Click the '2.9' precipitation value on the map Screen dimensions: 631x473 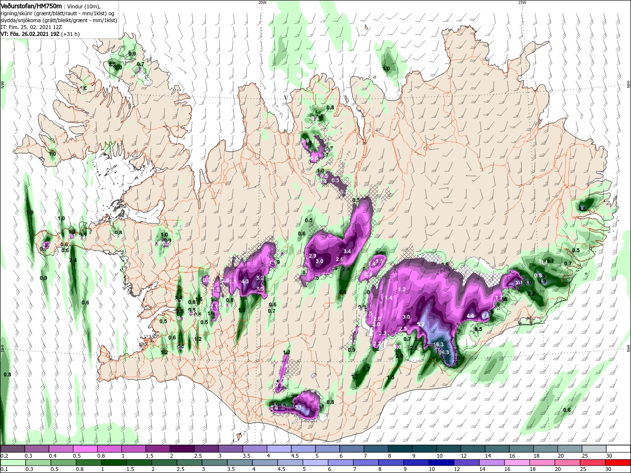tap(313, 256)
